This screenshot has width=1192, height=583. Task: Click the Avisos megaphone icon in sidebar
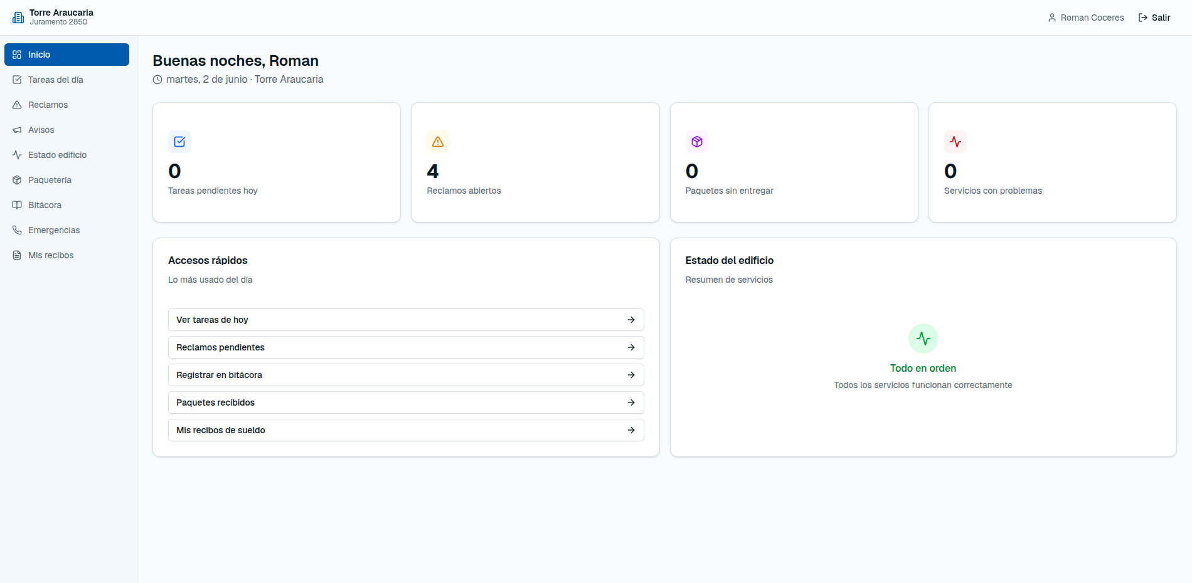click(17, 130)
